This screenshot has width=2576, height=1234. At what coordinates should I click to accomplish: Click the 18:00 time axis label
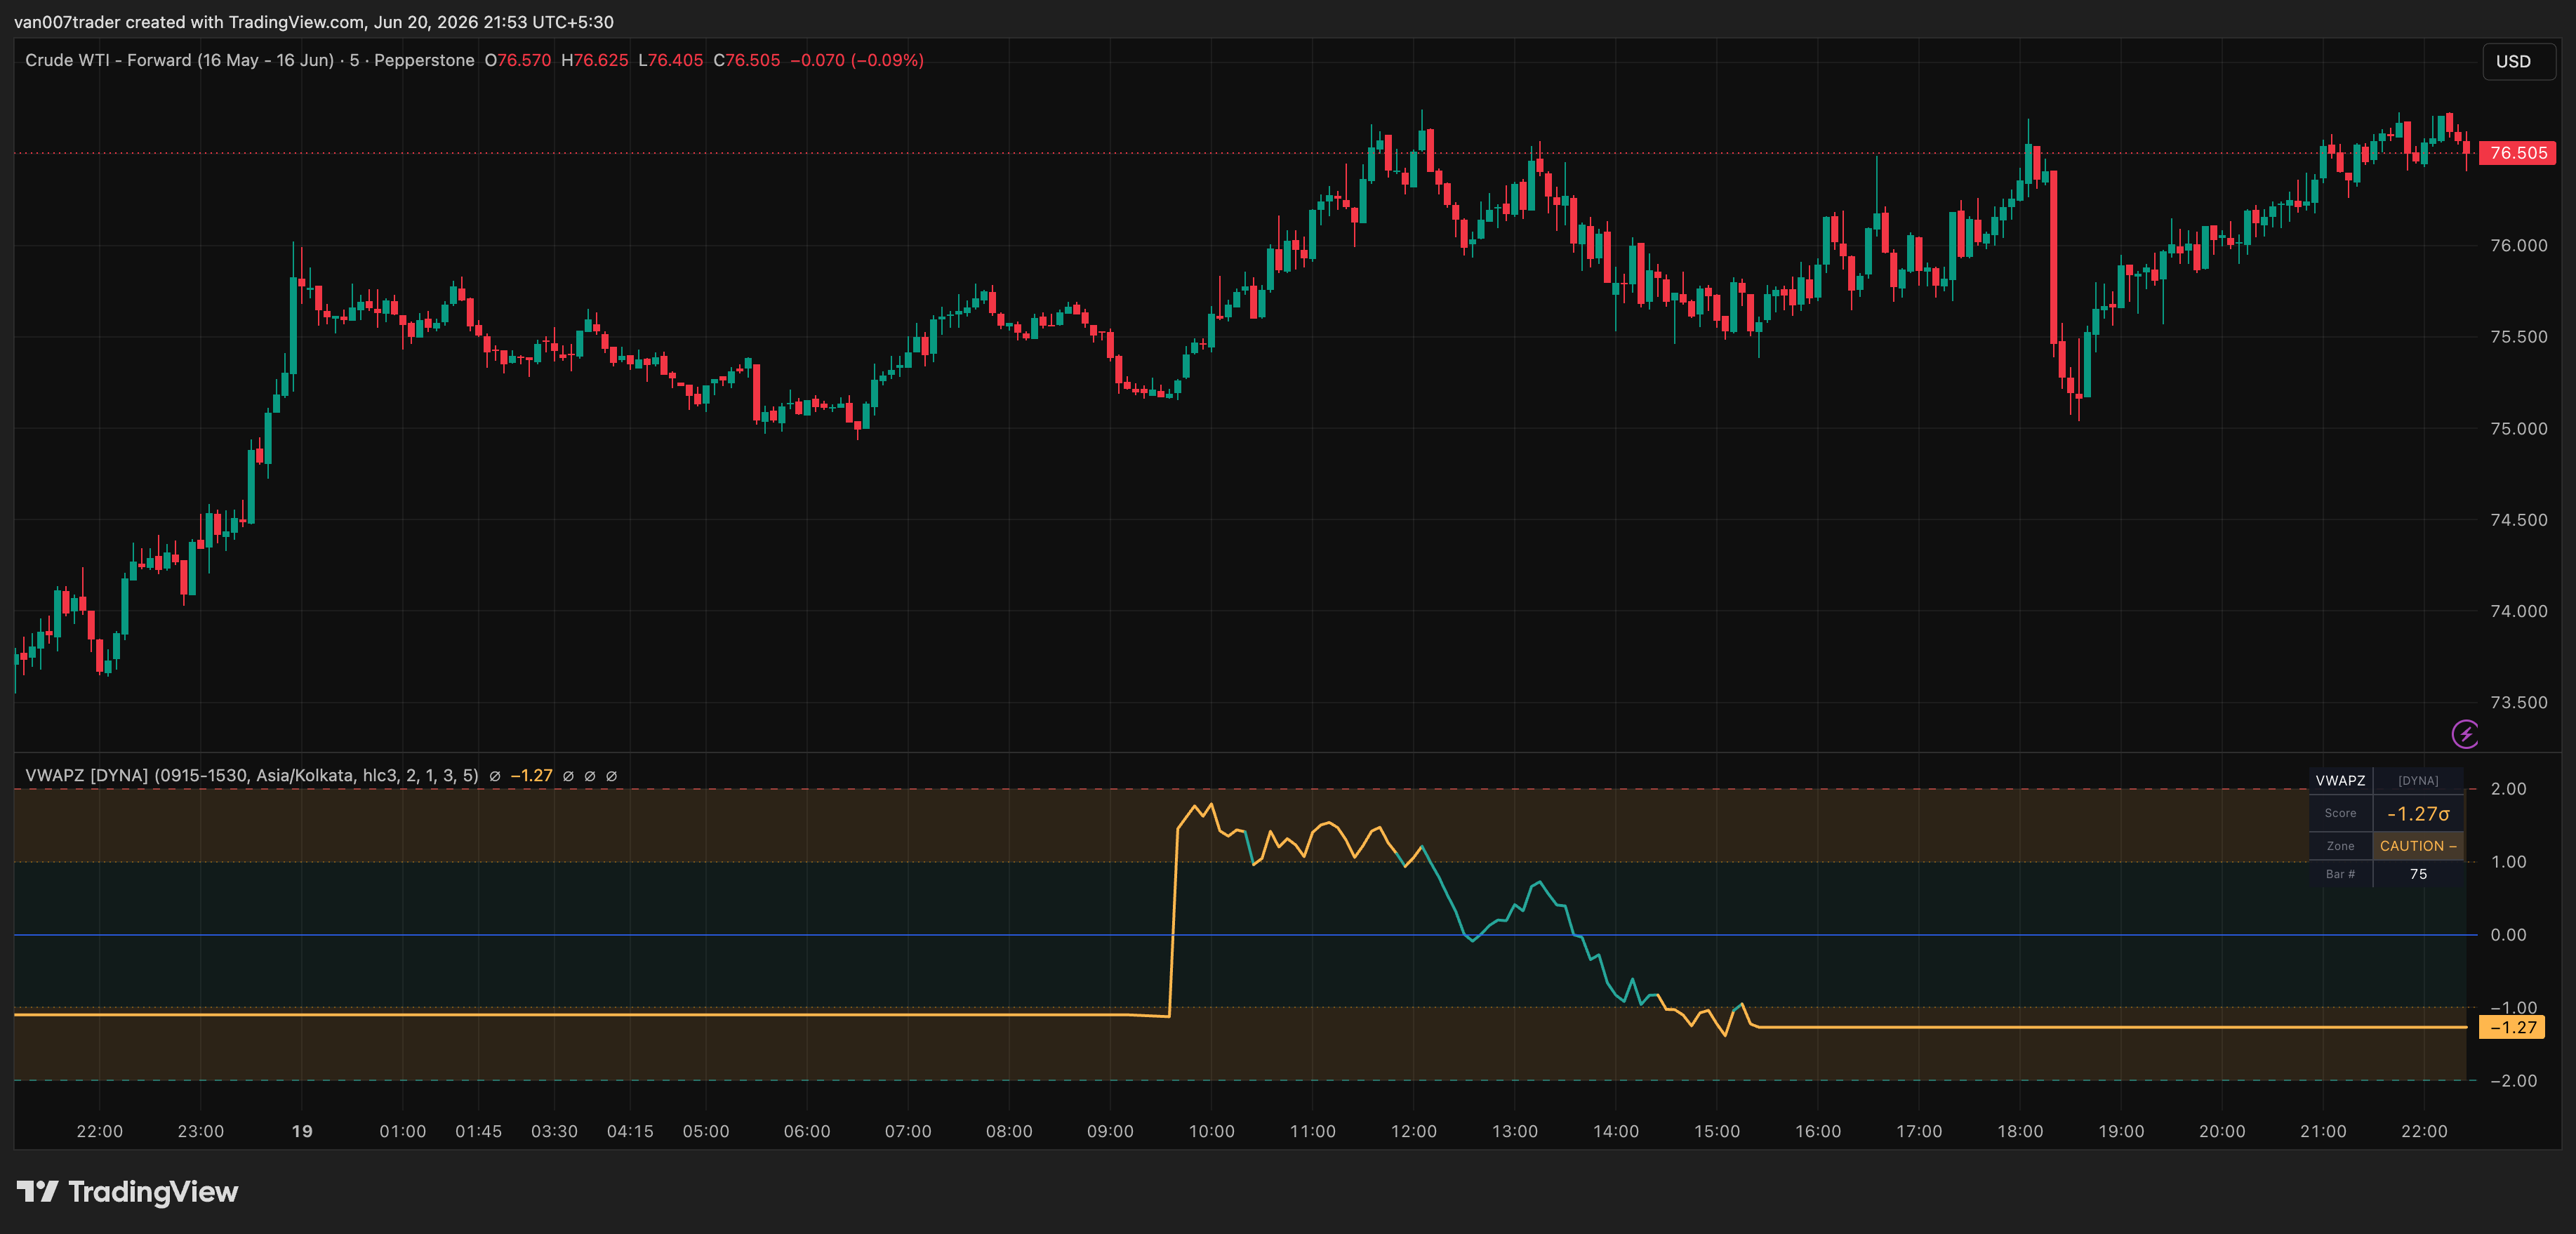click(x=2020, y=1132)
